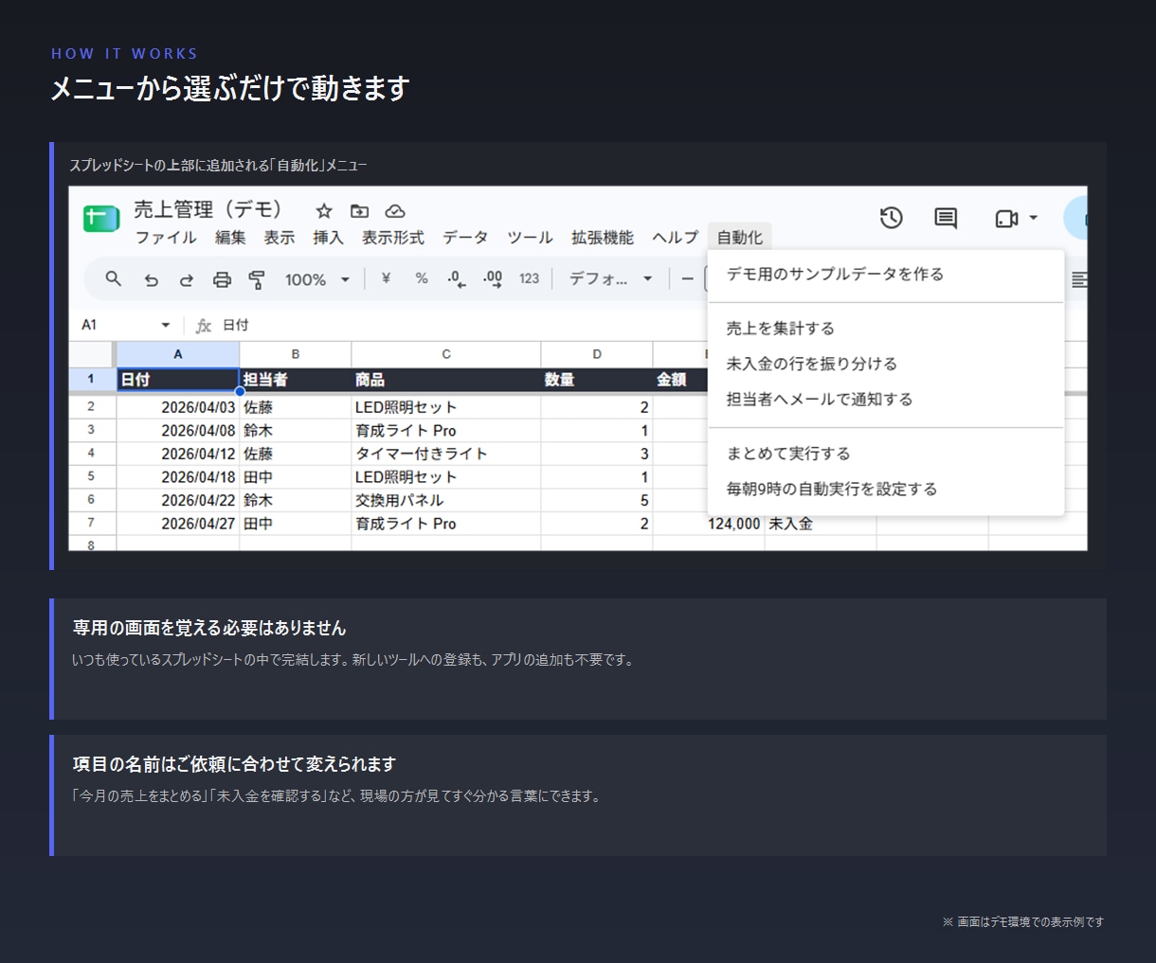Open the デフォ... font dropdown
The height and width of the screenshot is (963, 1156).
[x=611, y=278]
